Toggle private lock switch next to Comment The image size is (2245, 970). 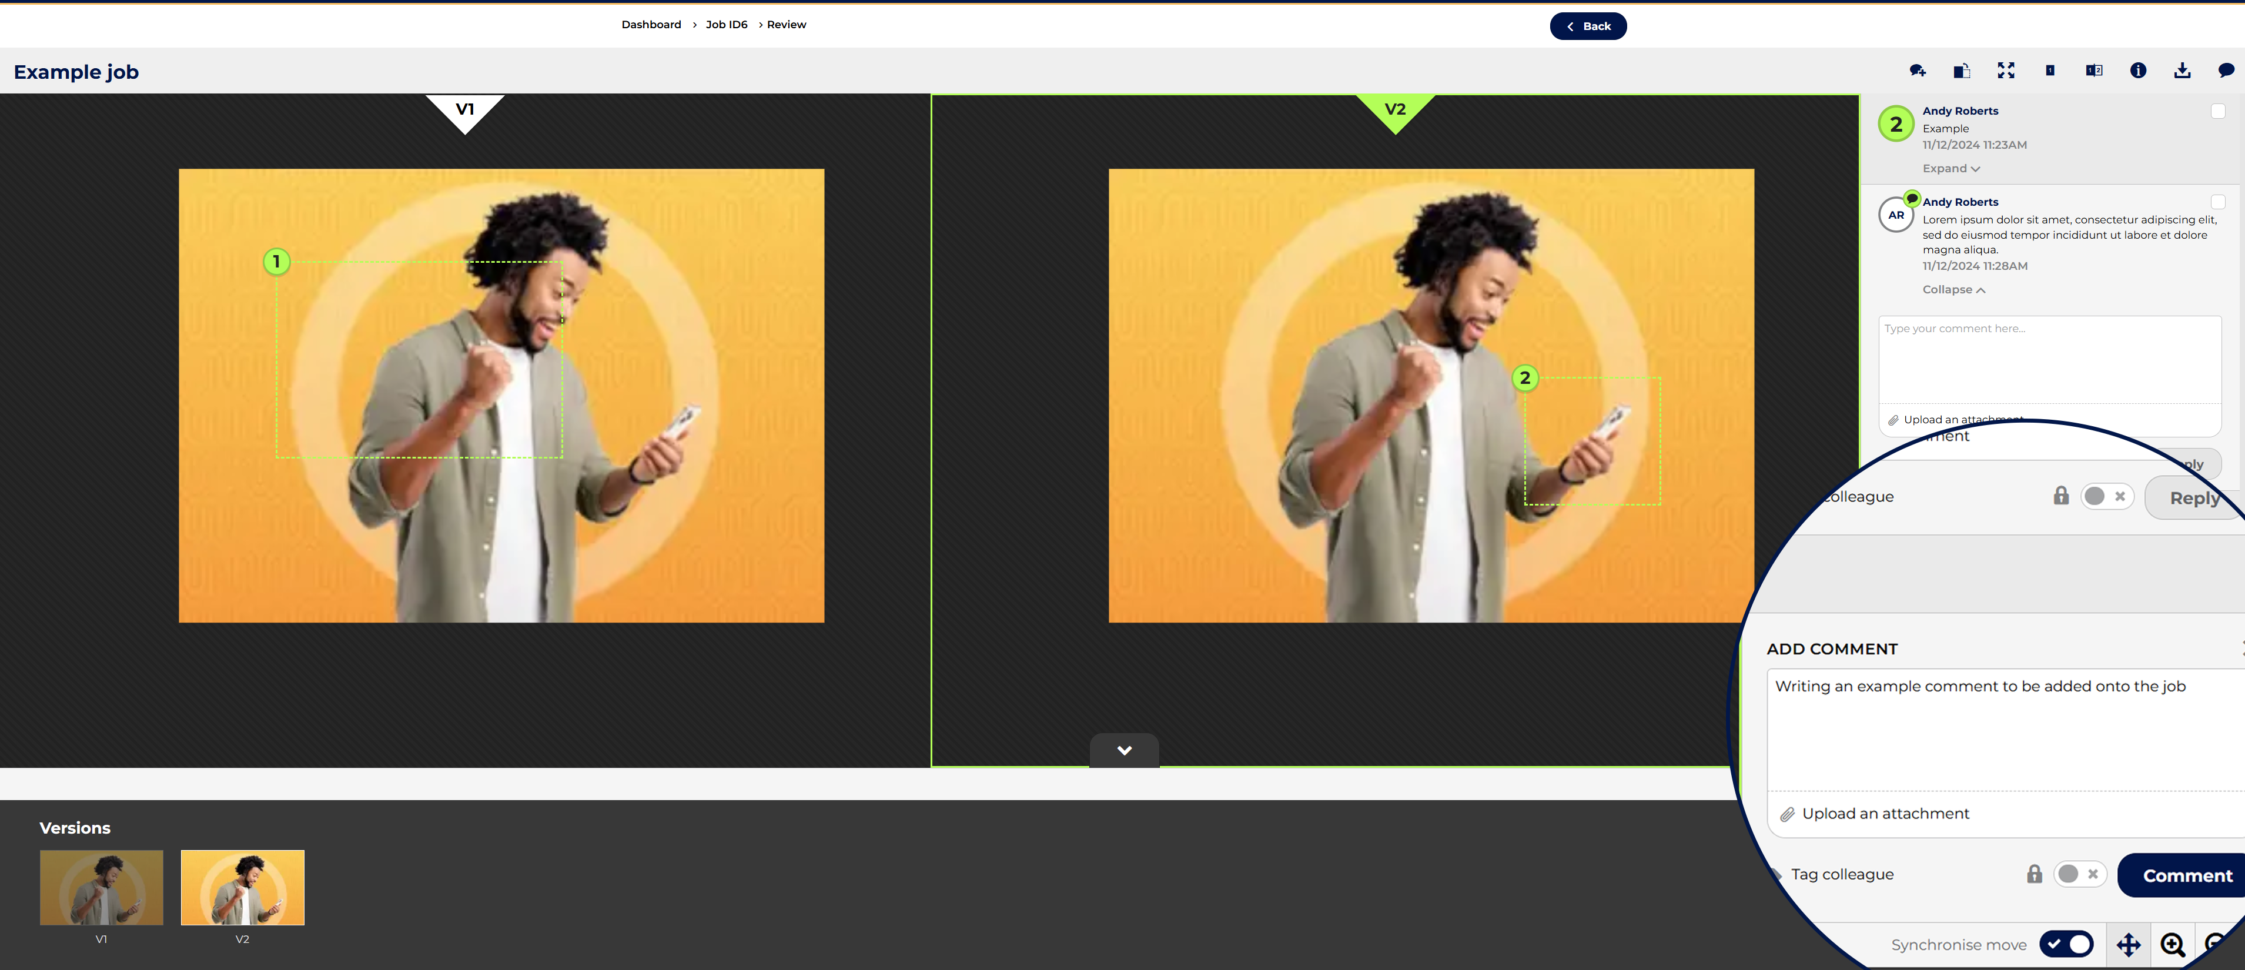pyautogui.click(x=2079, y=874)
